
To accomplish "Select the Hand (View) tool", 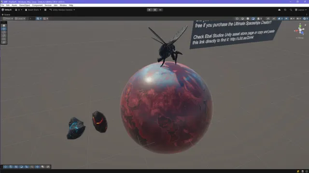I will [4, 25].
